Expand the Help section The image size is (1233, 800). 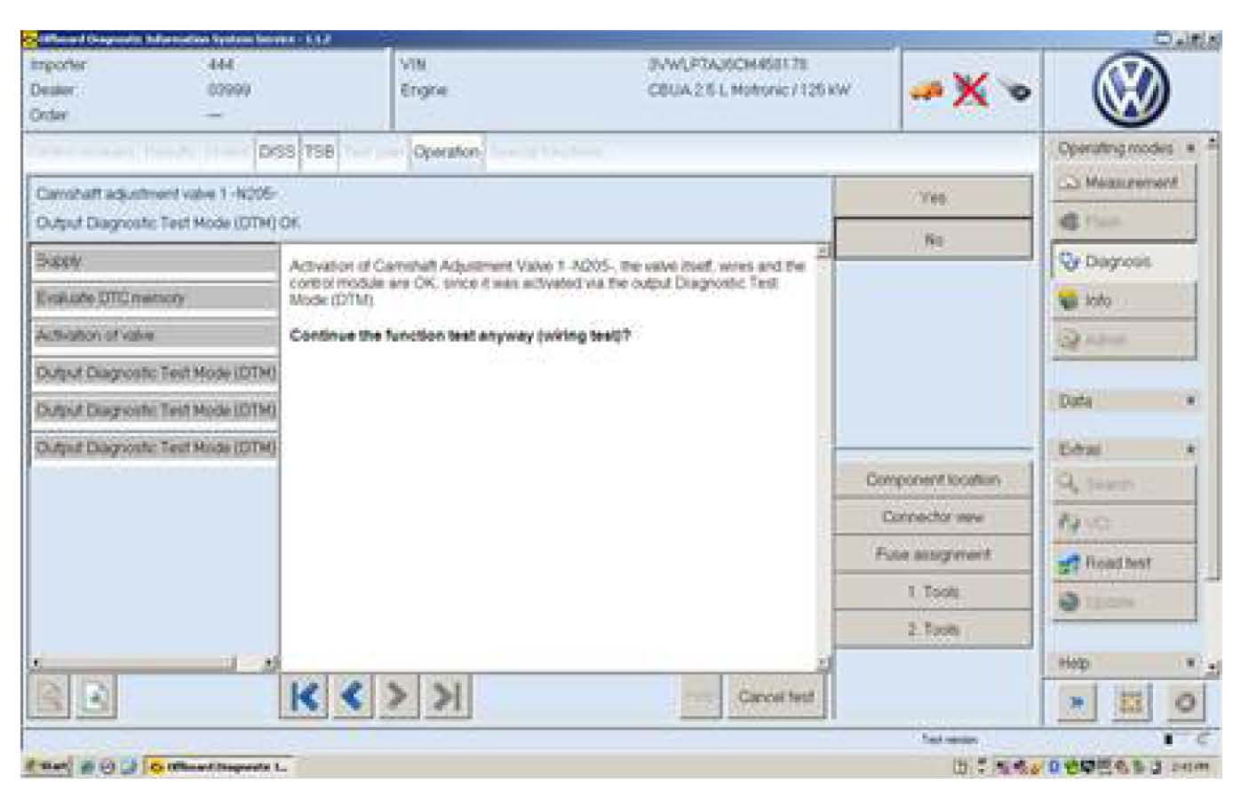click(x=1190, y=663)
